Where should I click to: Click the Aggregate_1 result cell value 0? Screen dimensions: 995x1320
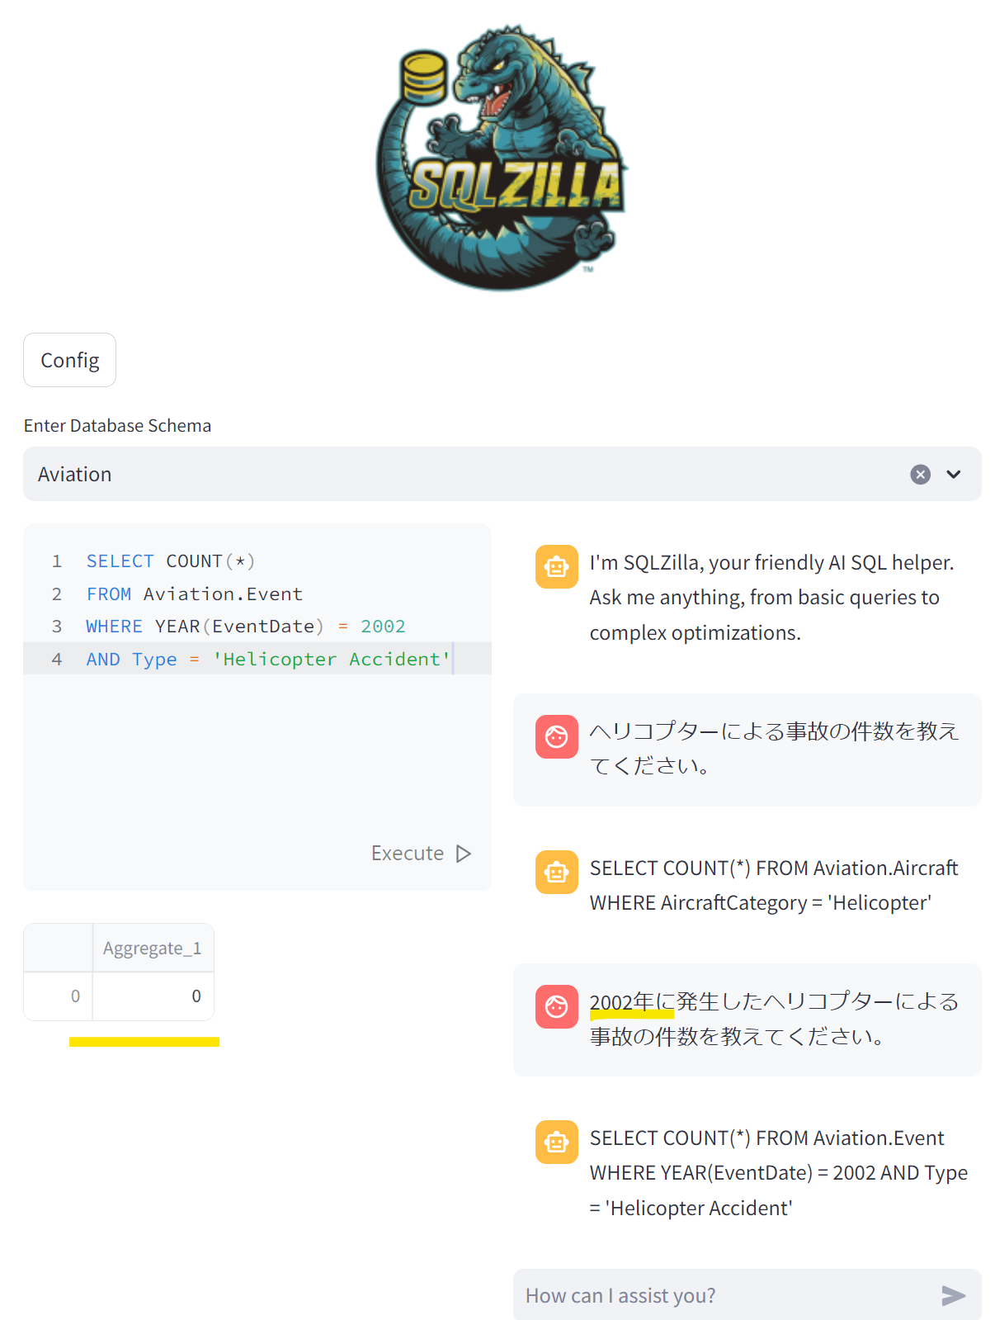point(153,996)
